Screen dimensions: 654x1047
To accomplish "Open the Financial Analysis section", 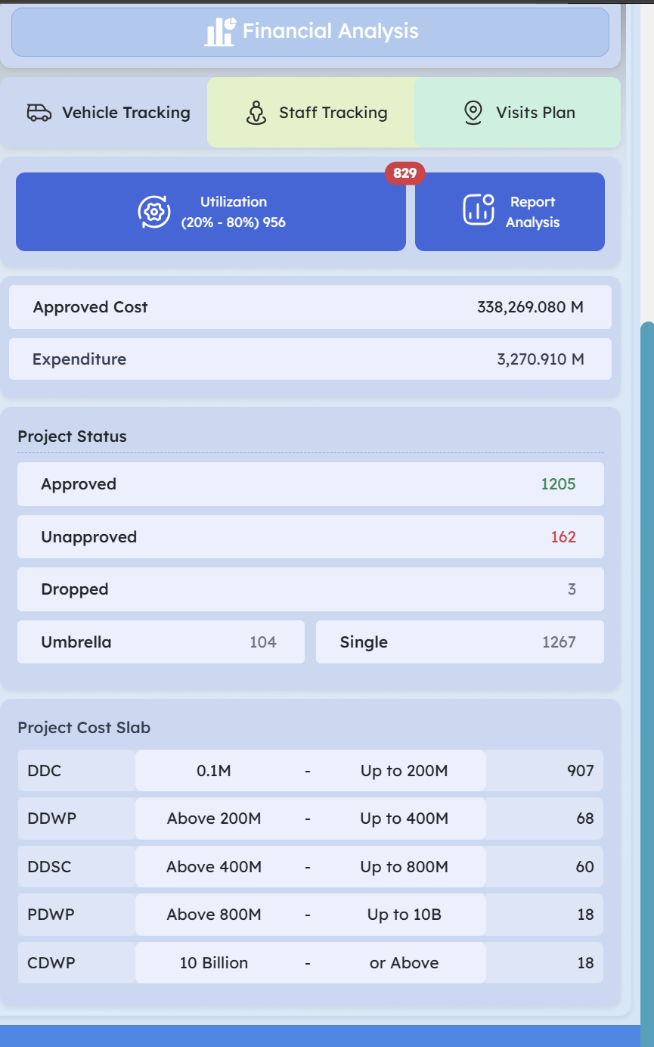I will (x=310, y=32).
